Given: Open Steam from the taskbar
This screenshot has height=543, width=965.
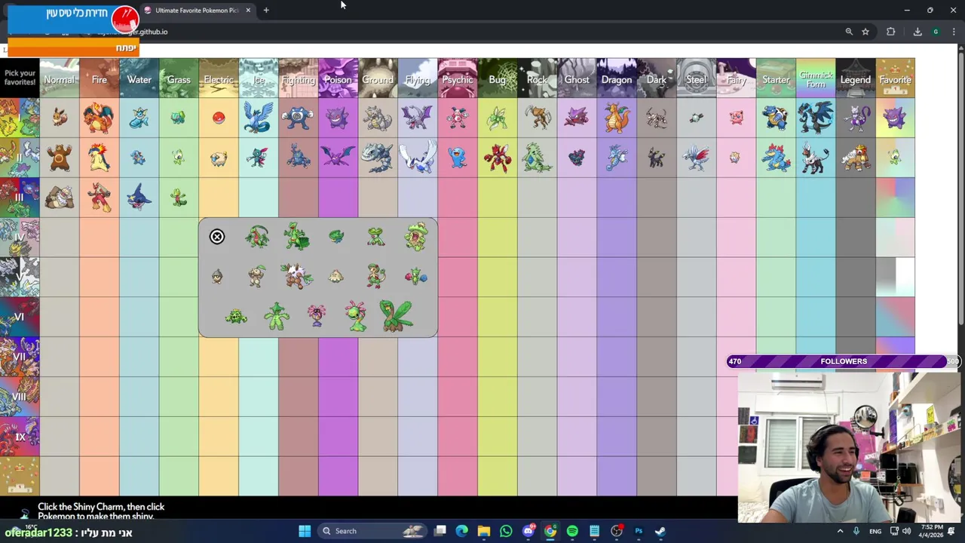Looking at the screenshot, I should pos(660,531).
